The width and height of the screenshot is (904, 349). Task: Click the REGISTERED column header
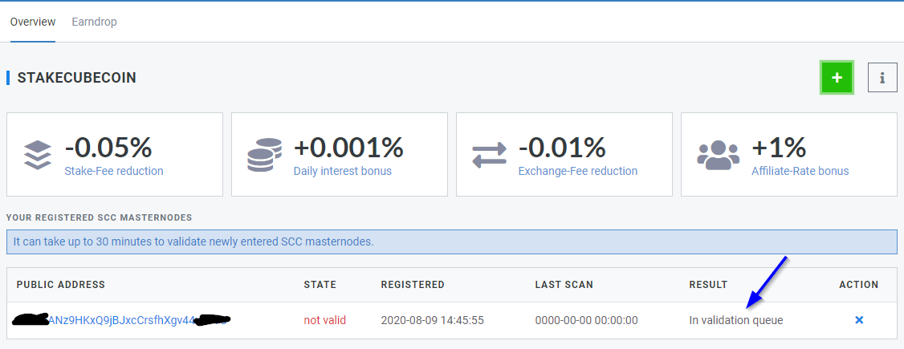pyautogui.click(x=413, y=285)
